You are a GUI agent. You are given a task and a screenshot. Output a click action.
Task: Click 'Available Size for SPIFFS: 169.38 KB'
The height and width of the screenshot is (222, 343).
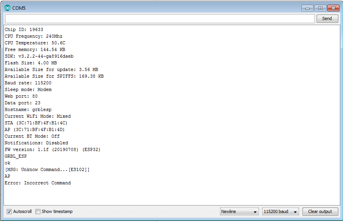(54, 76)
